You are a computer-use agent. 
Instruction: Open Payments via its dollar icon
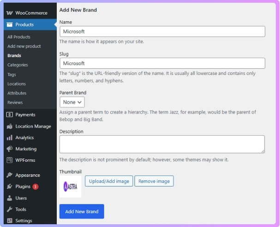click(10, 114)
